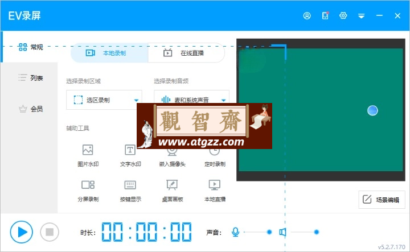The width and height of the screenshot is (410, 252).
Task: Open the title bar dropdown menu icon
Action: [x=362, y=16]
